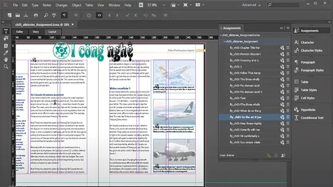Collapse the ch01_allstories_Assignment.icma tree node

click(x=221, y=35)
